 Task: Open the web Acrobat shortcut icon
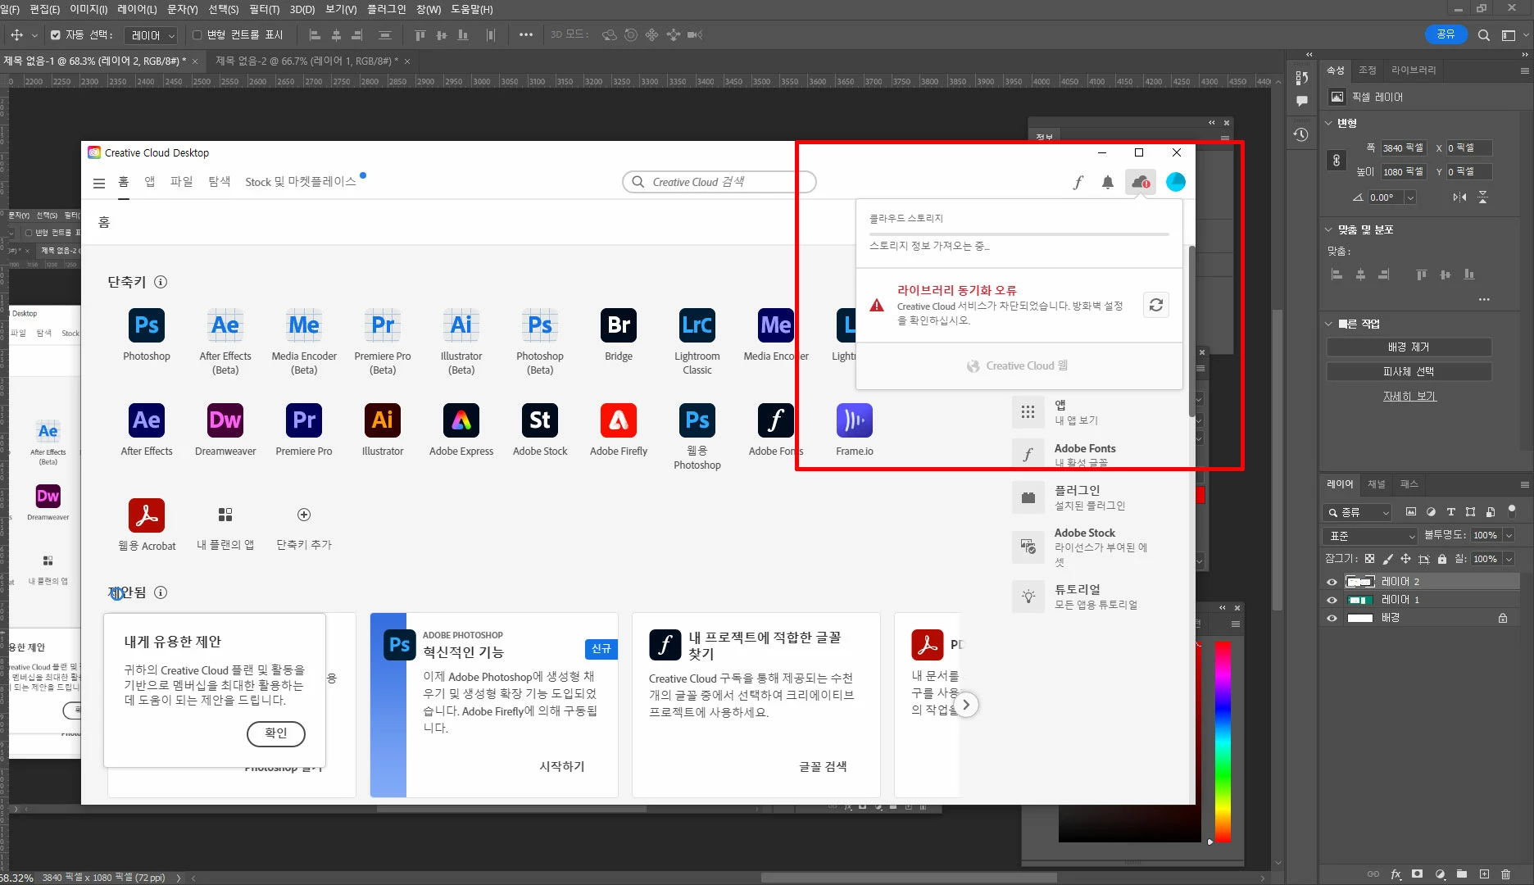pos(147,515)
